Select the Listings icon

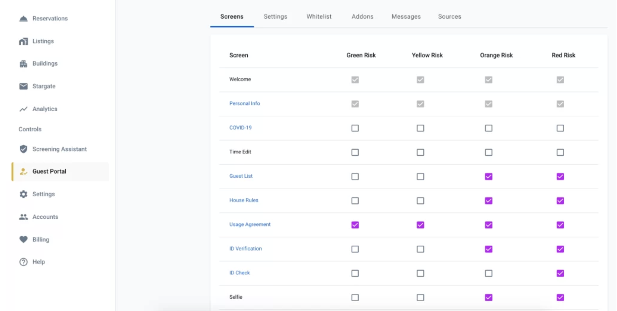pyautogui.click(x=24, y=41)
